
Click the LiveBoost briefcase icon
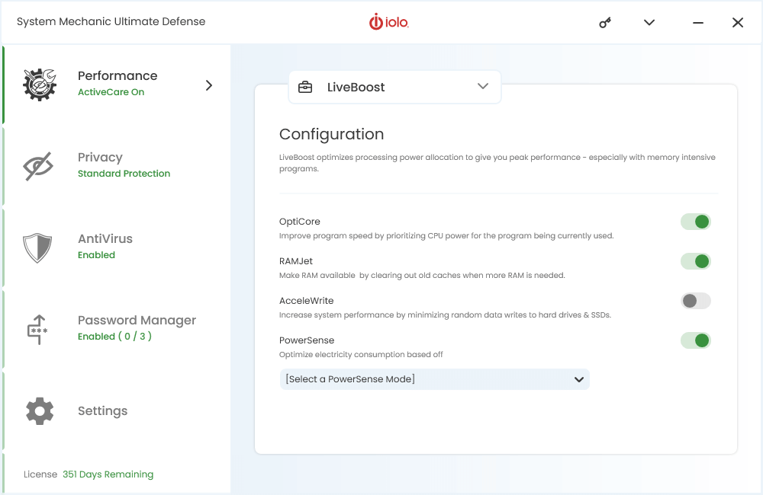pos(305,87)
